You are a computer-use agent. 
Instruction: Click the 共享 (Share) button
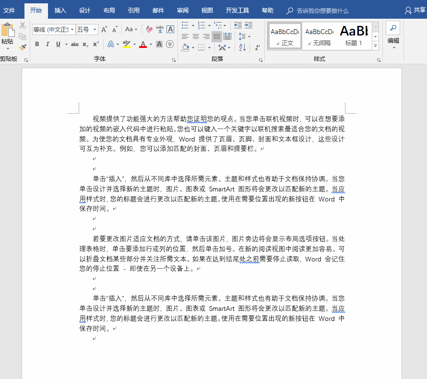[418, 10]
